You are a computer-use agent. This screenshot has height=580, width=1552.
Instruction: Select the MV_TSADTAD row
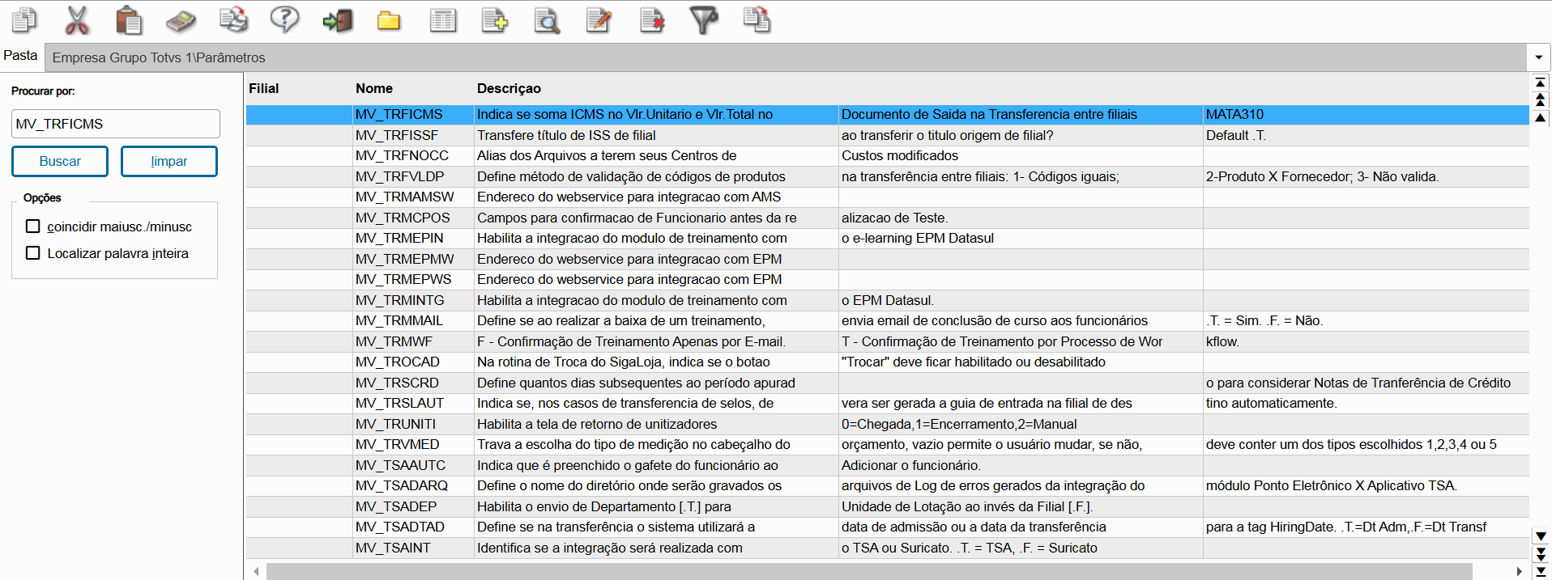[888, 527]
